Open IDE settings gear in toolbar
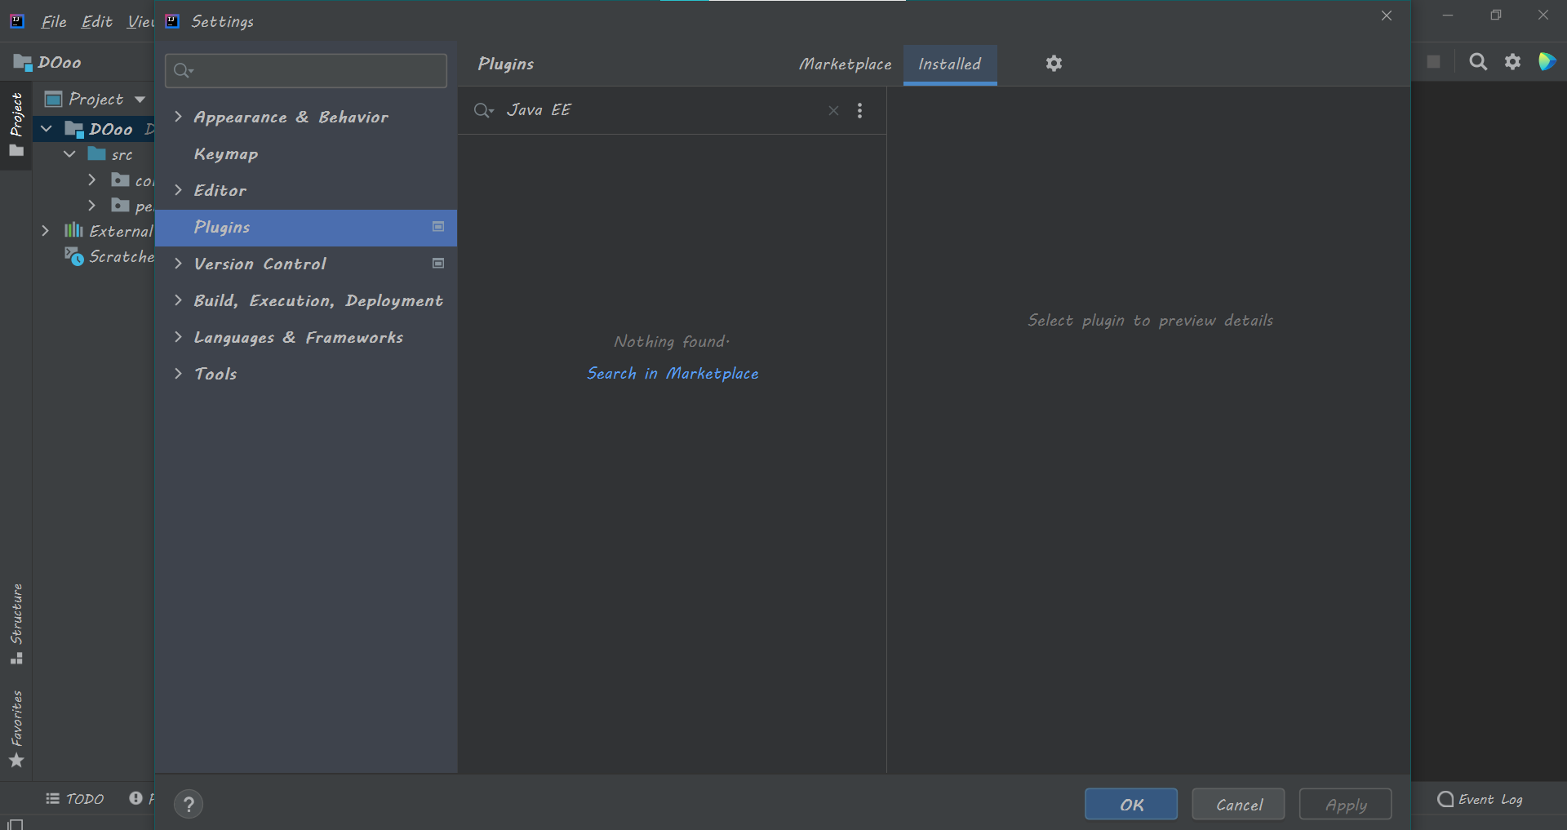This screenshot has width=1567, height=830. click(1513, 62)
